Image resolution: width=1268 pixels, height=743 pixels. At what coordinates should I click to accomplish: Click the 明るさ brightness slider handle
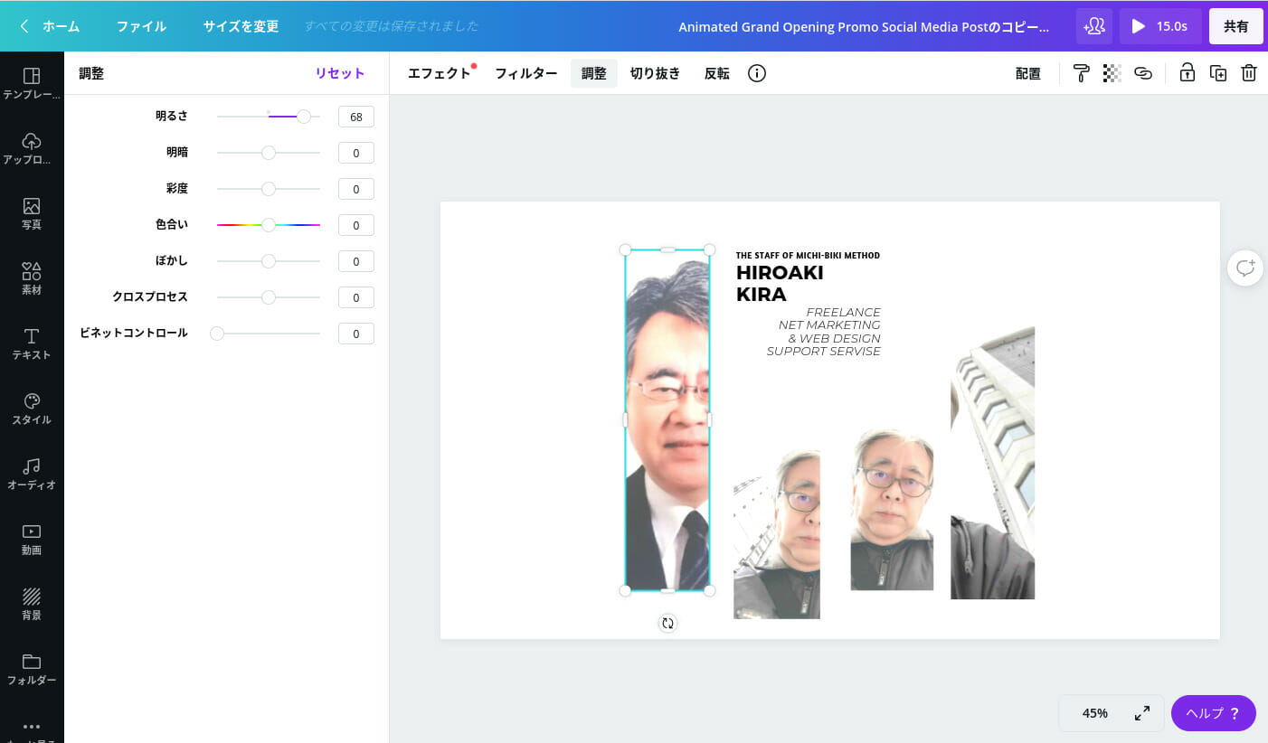304,117
